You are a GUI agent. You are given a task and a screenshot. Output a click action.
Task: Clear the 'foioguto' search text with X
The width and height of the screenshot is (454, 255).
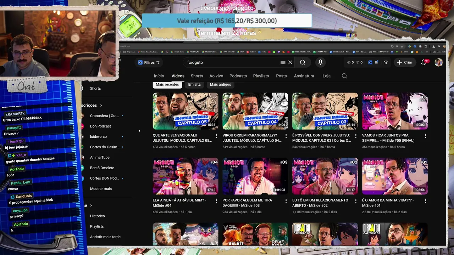pyautogui.click(x=290, y=62)
